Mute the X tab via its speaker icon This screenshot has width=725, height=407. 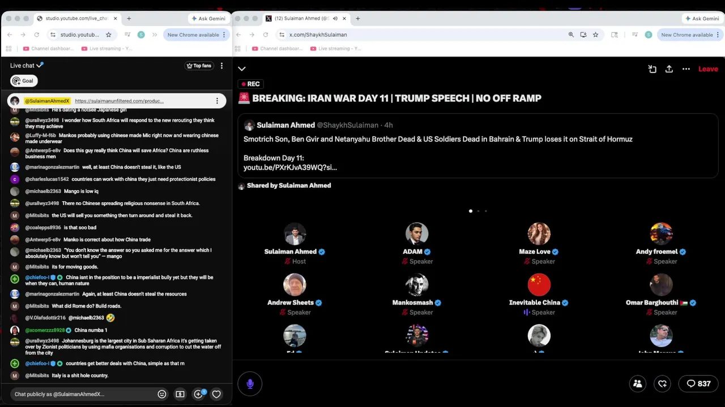[335, 19]
